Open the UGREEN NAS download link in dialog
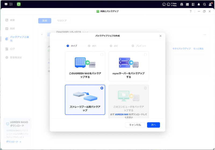The image size is (215, 150). (121, 114)
